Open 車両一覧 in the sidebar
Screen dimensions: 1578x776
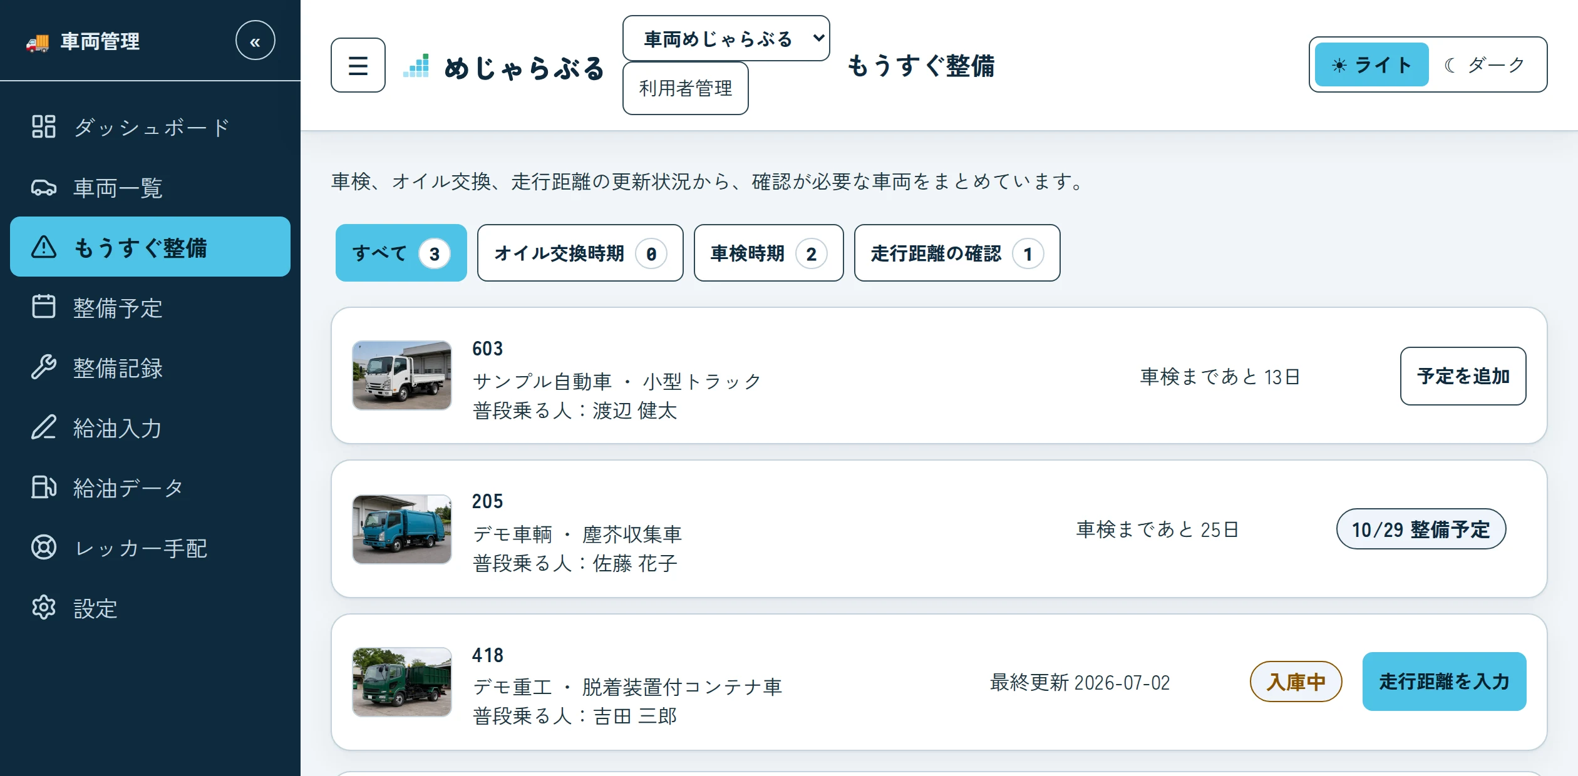(150, 186)
